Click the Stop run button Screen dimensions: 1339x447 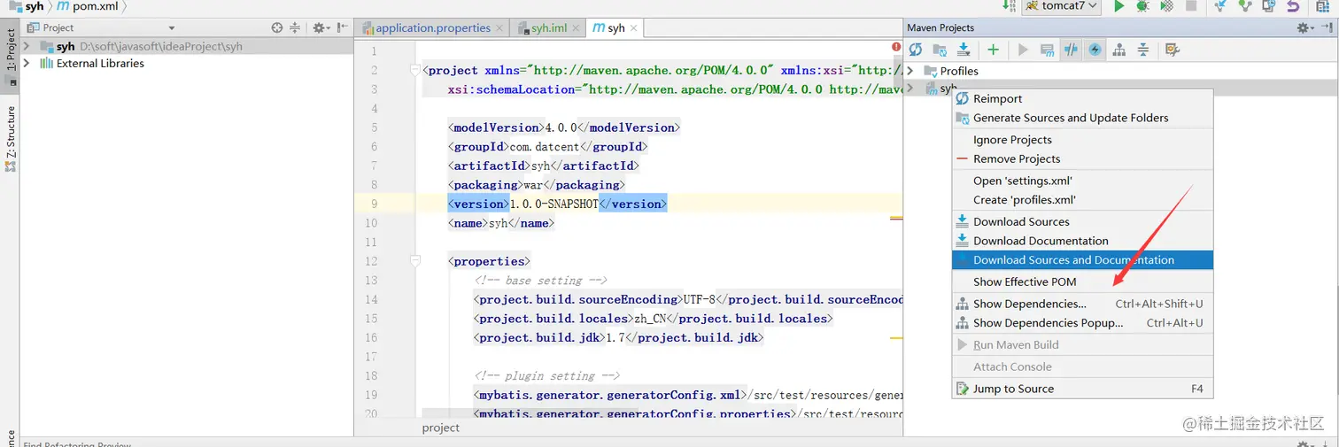pos(1191,6)
